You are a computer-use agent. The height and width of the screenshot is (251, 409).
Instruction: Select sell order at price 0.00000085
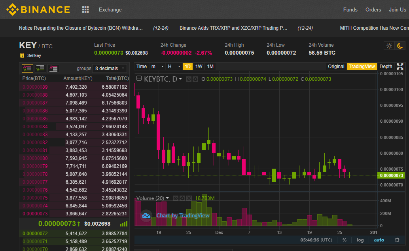(74, 119)
